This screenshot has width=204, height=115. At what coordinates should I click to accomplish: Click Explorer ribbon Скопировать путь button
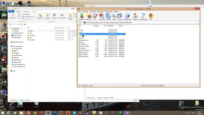(x=28, y=17)
